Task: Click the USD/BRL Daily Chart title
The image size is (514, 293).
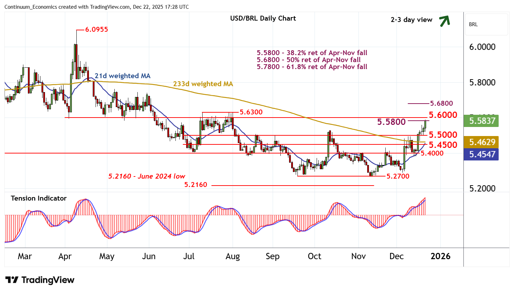Action: click(x=263, y=18)
